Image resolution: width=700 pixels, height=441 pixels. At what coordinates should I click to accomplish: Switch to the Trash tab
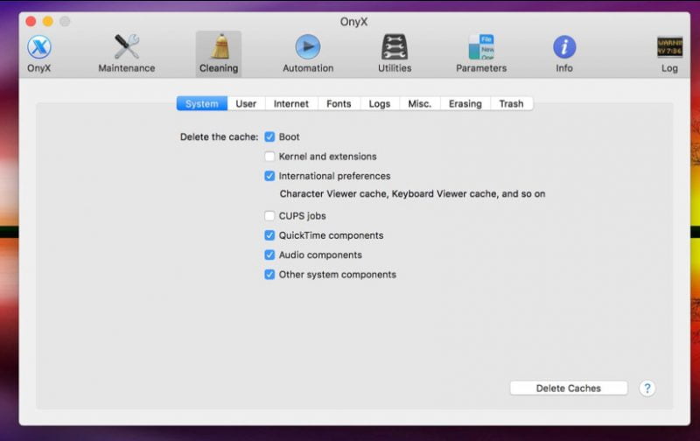[x=511, y=103]
